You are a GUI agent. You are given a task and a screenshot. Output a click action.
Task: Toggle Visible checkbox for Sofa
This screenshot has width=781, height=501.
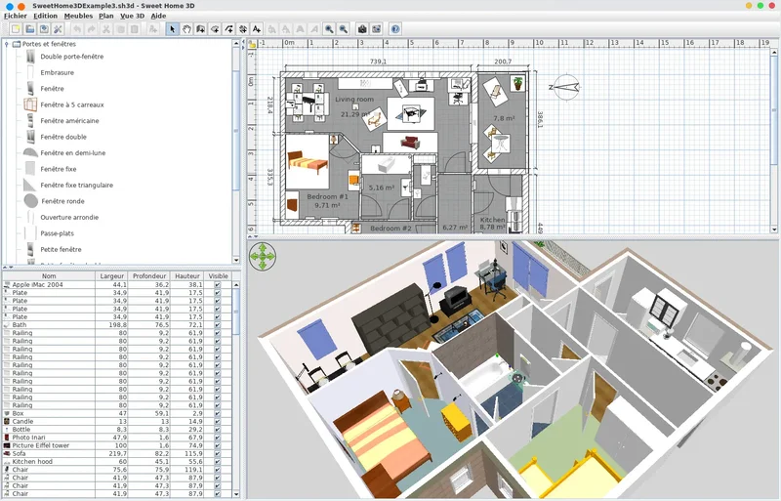coord(217,454)
